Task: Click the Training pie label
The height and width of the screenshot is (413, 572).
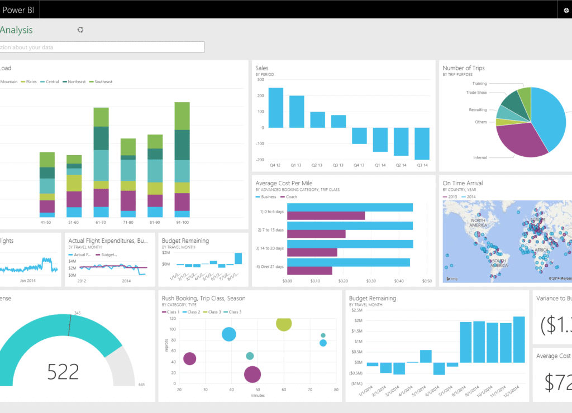Action: point(479,84)
